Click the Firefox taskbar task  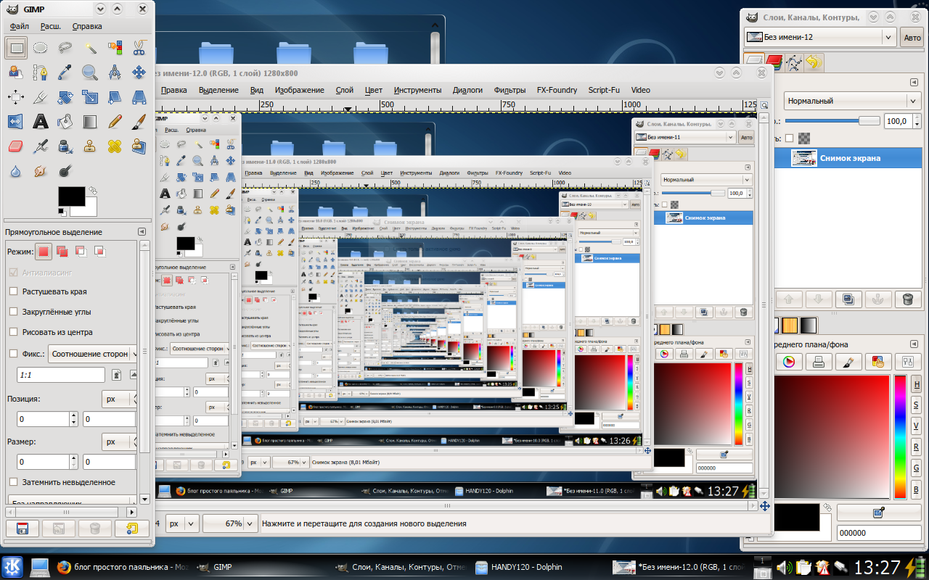[122, 567]
